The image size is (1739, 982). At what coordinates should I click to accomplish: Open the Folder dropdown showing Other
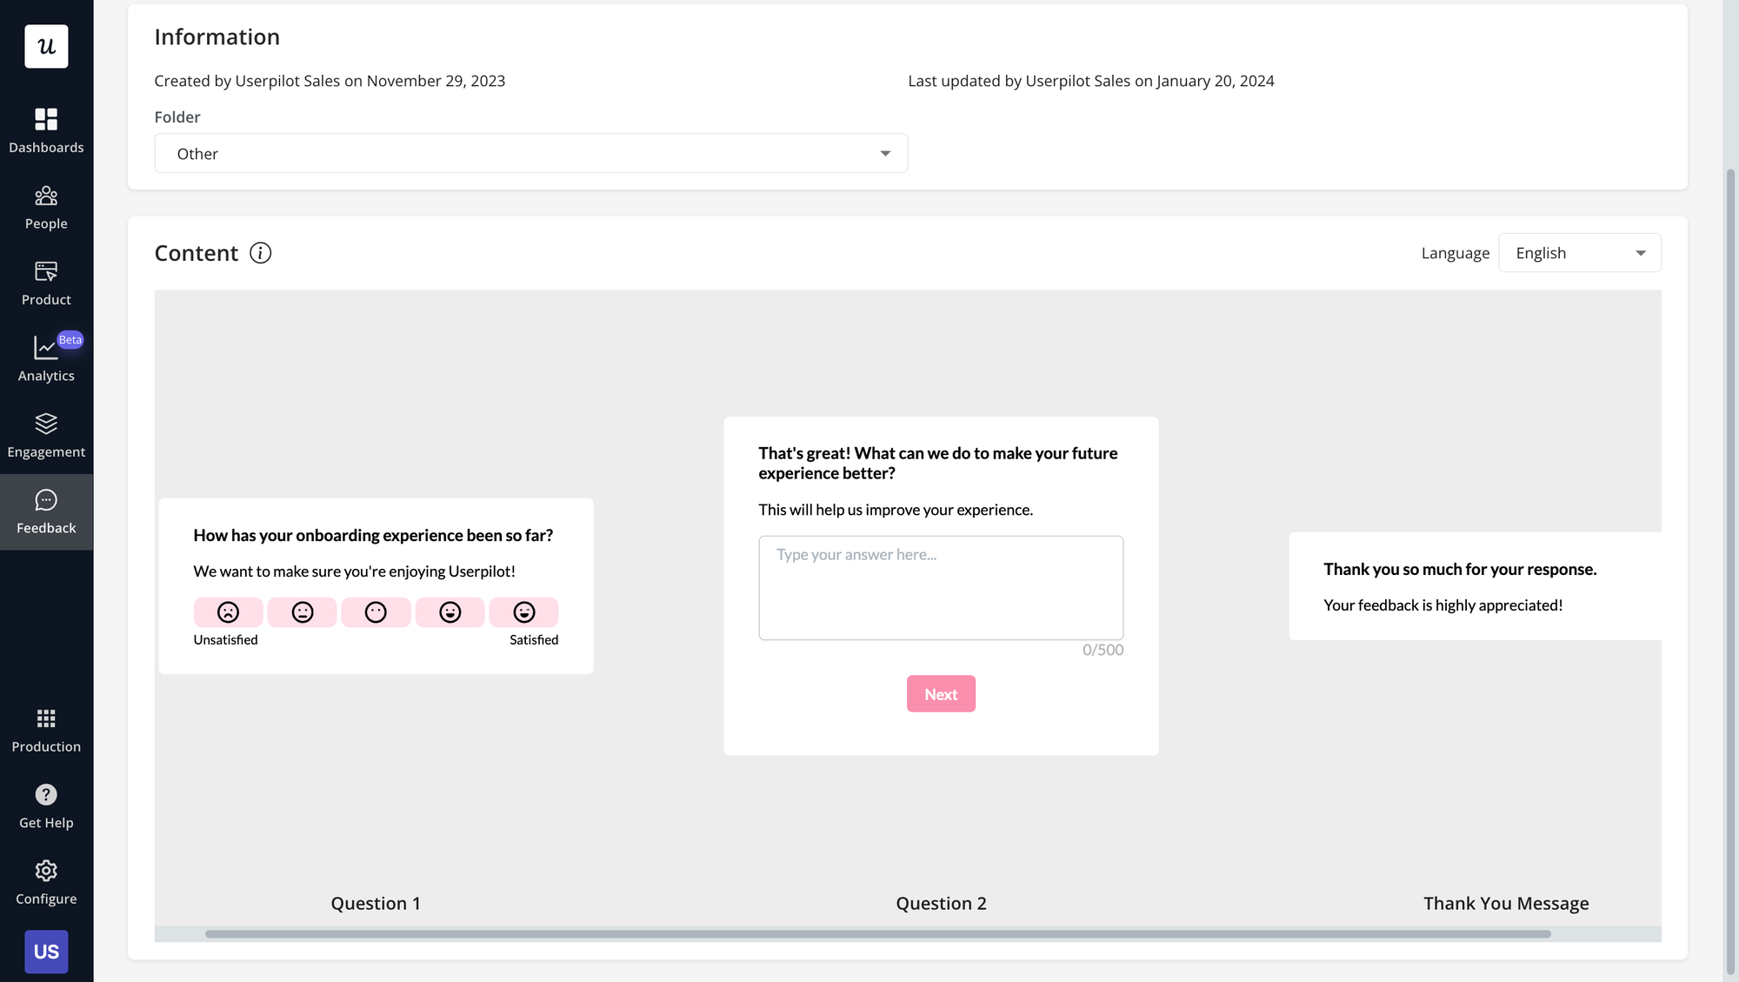[530, 153]
